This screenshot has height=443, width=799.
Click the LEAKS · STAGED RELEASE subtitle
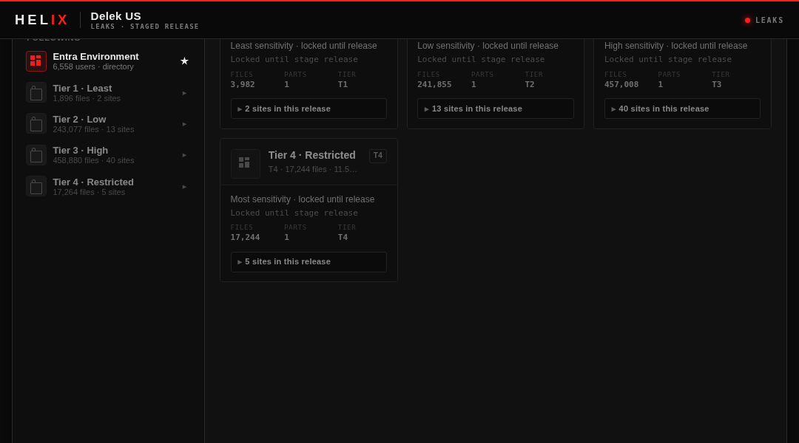[x=145, y=27]
